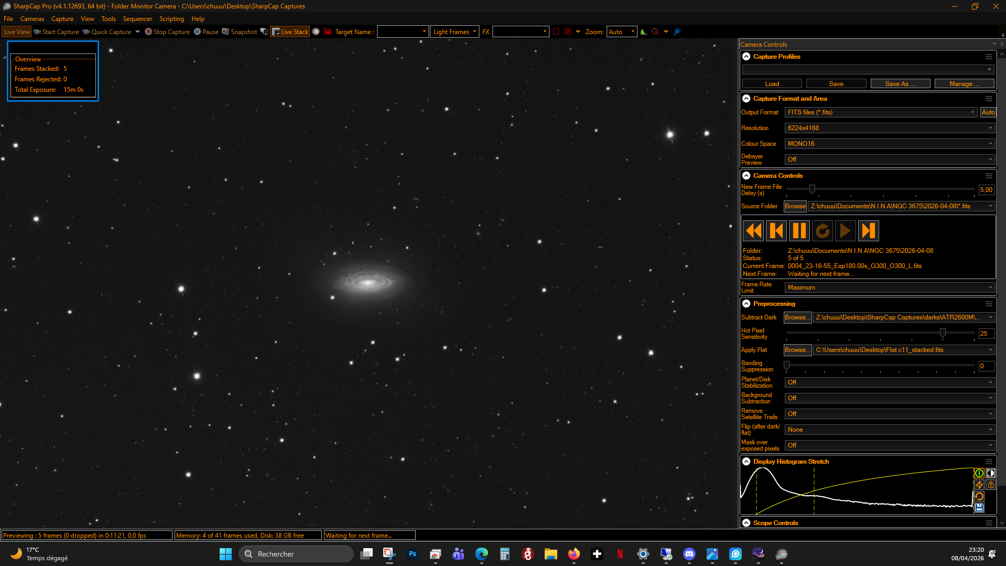Open the Tools menu
The image size is (1006, 566).
click(x=109, y=19)
